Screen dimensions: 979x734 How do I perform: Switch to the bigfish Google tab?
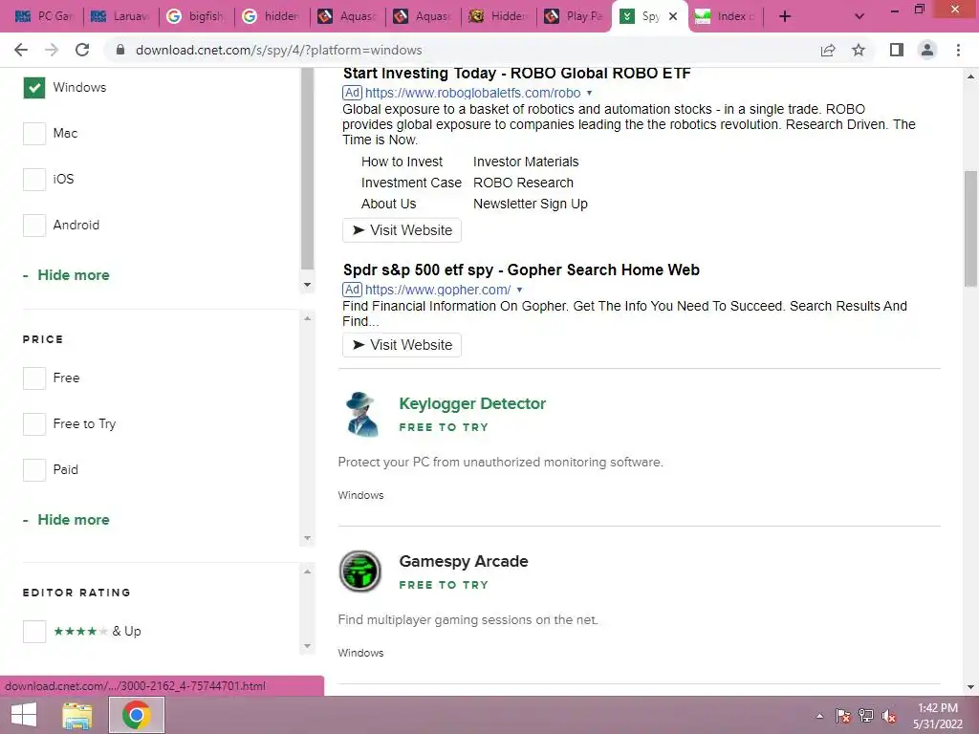pos(197,16)
